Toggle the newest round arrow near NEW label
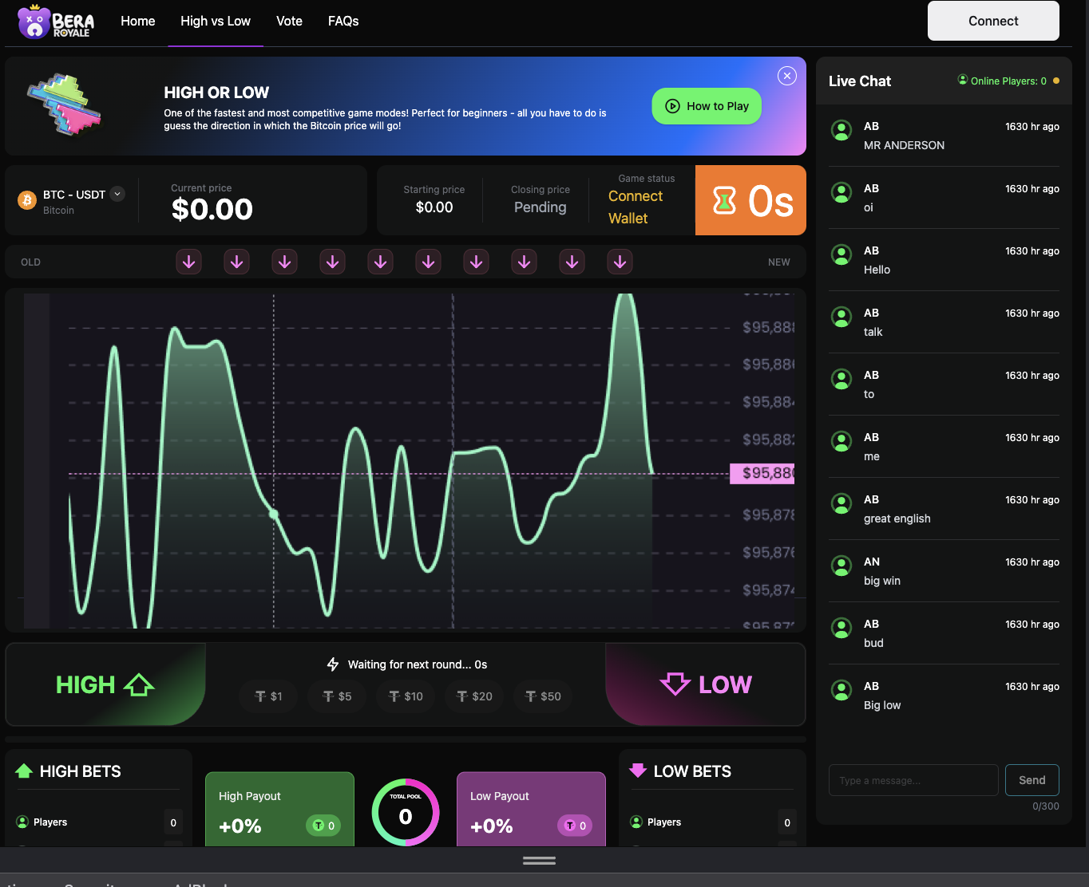This screenshot has height=887, width=1089. coord(620,261)
